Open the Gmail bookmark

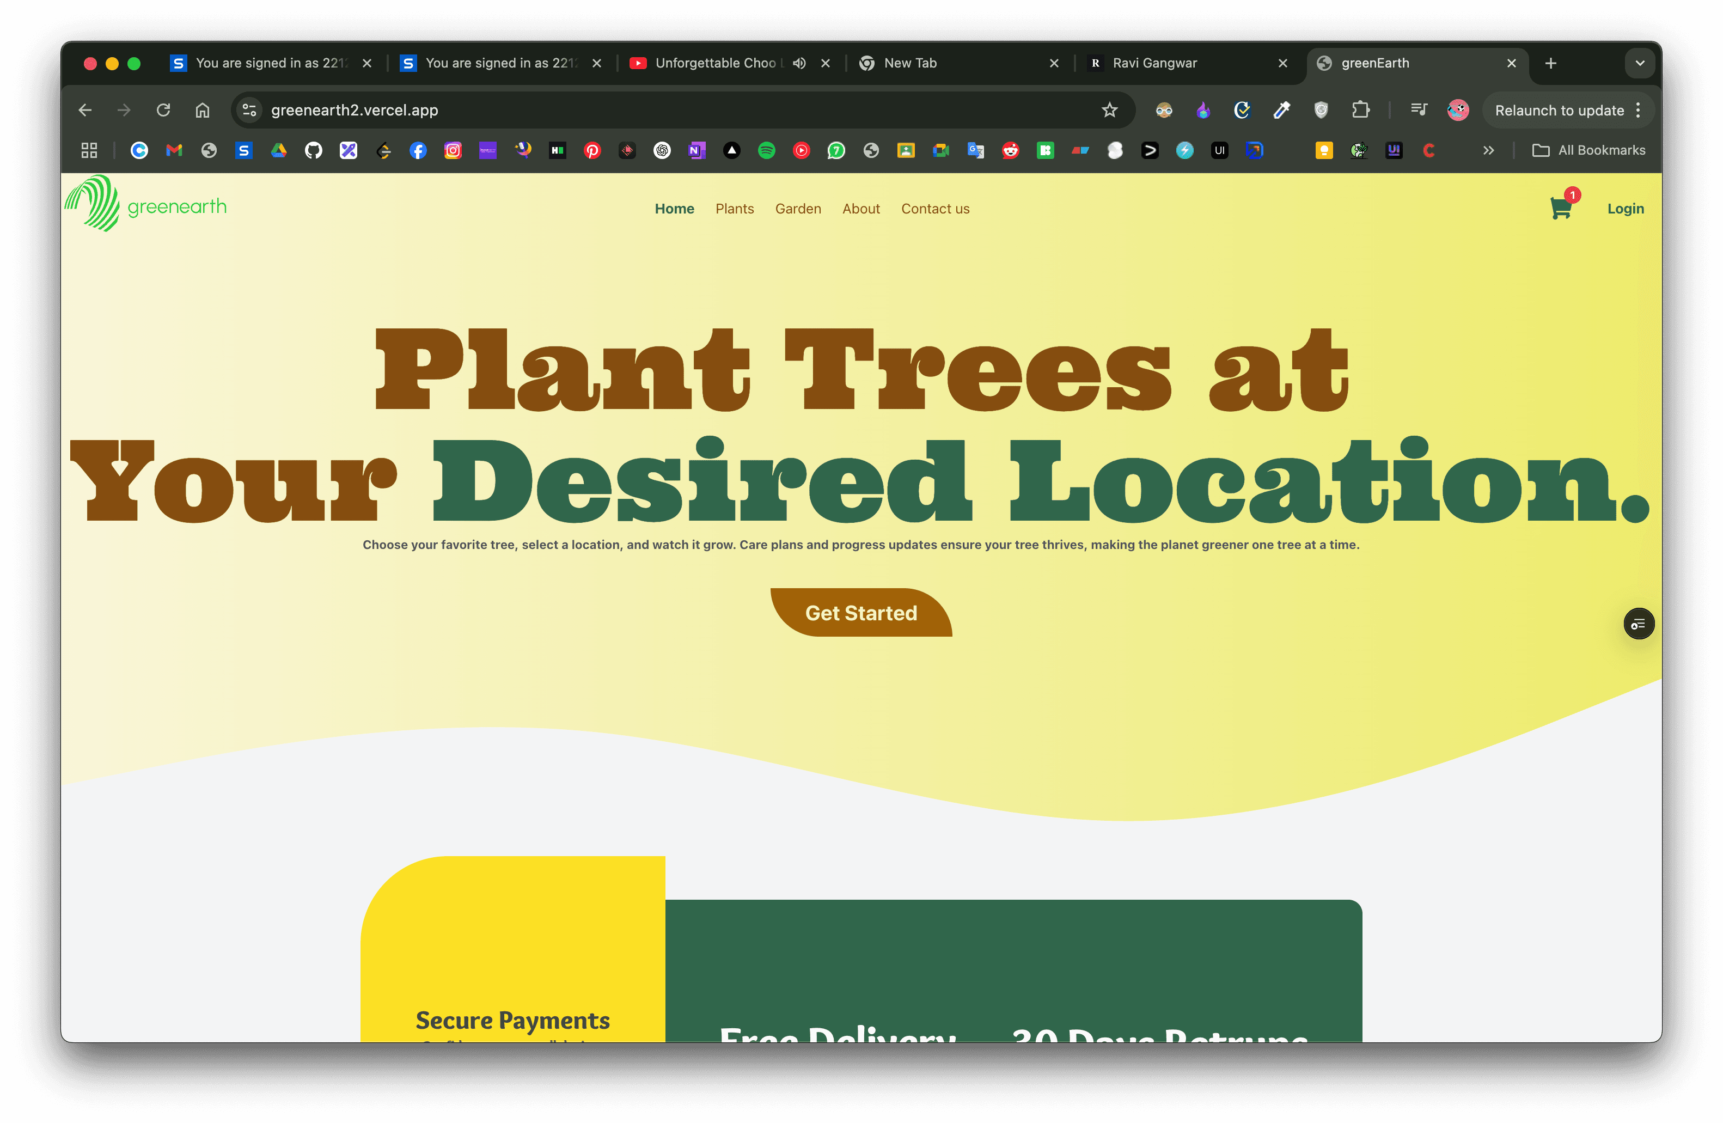click(x=174, y=151)
